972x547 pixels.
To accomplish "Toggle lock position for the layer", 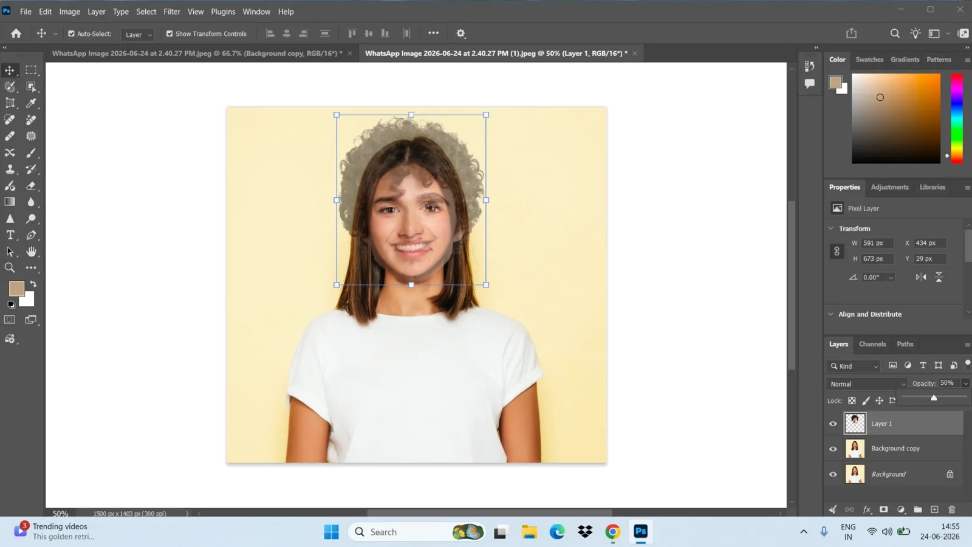I will pyautogui.click(x=879, y=401).
